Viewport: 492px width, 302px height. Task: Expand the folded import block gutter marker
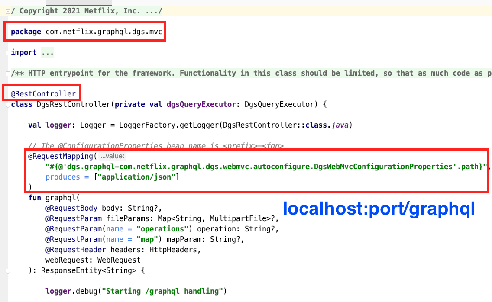[8, 53]
